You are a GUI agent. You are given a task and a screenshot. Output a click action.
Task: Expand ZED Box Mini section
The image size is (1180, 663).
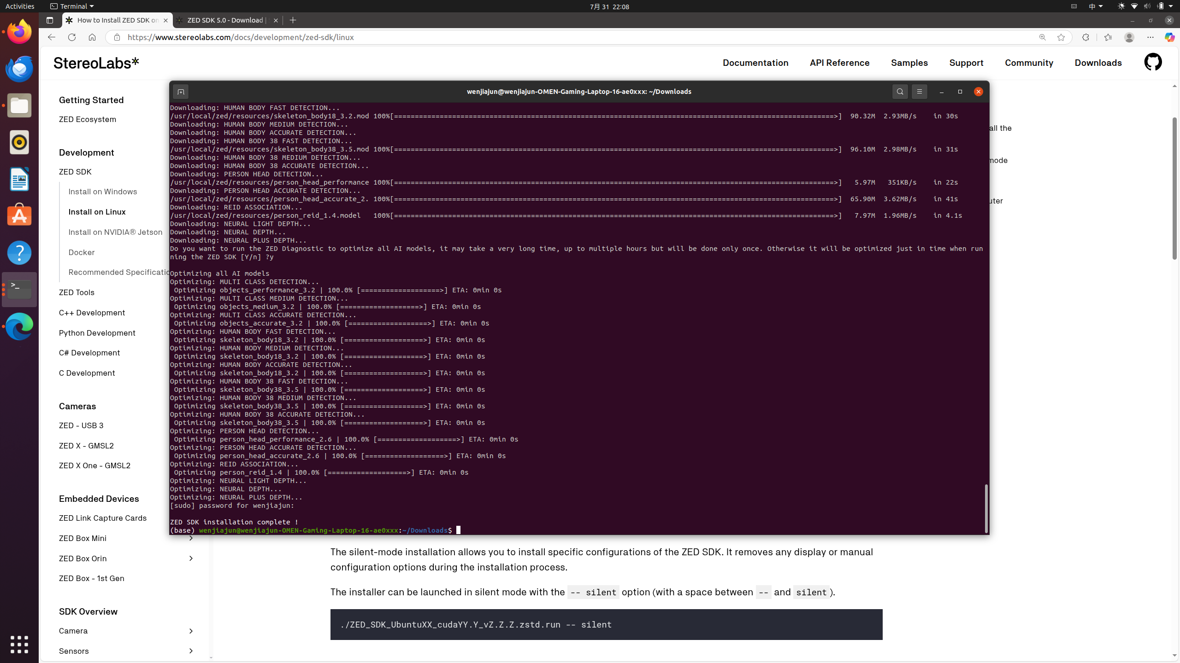[190, 538]
